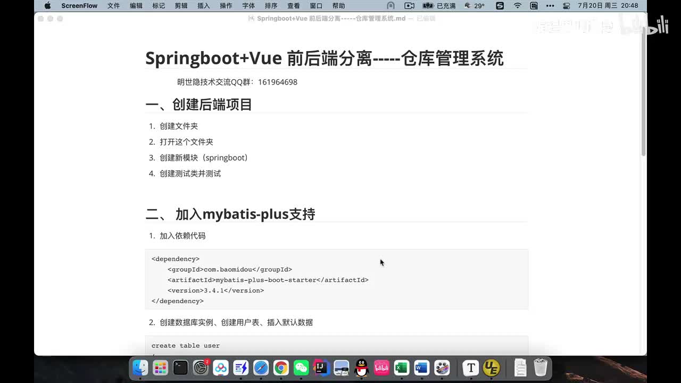The image size is (681, 383).
Task: Click the com.baomidou groupId code line
Action: tap(230, 270)
